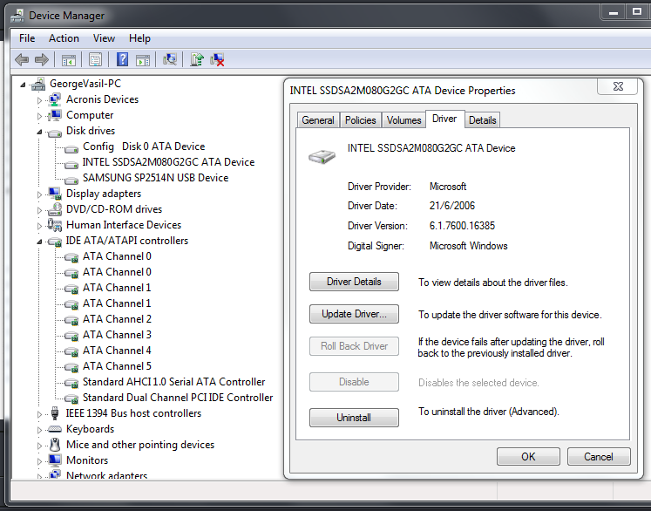Click the Update Driver... button
The height and width of the screenshot is (511, 651).
pyautogui.click(x=354, y=314)
